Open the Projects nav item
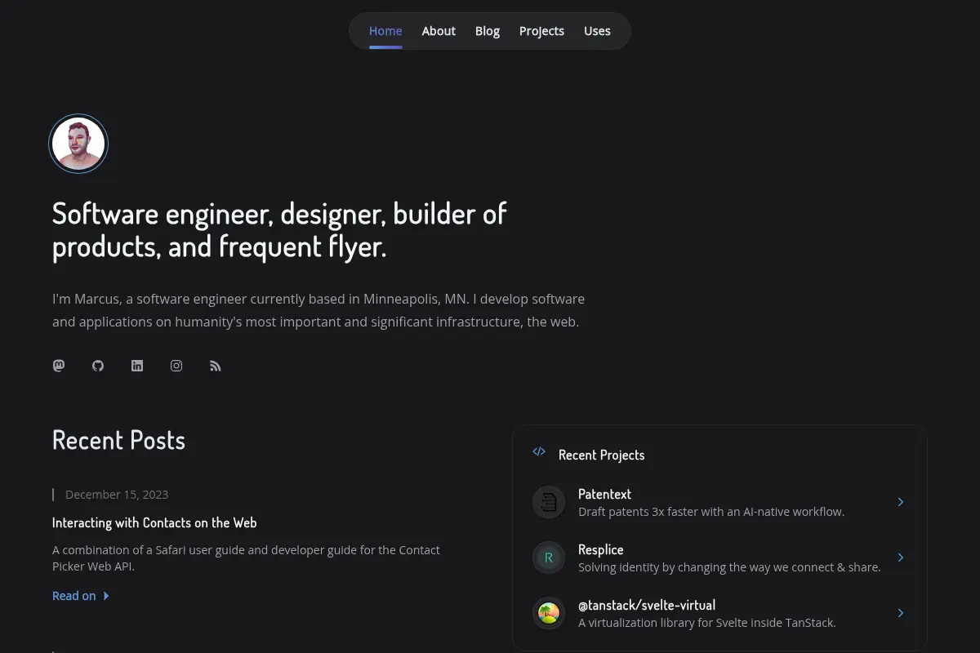 pyautogui.click(x=541, y=31)
